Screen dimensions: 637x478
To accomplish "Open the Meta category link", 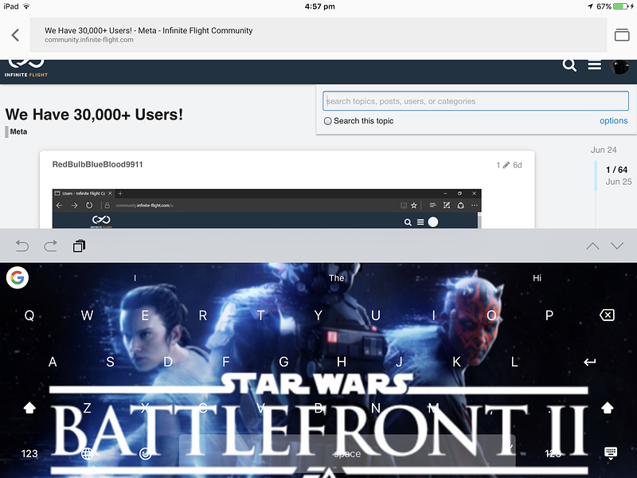I will 18,131.
